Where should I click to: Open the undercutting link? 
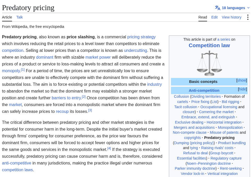coord(135,50)
